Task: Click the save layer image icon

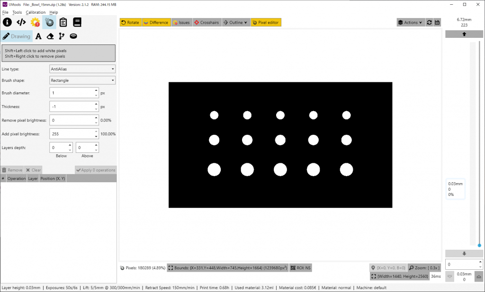Action: pos(437,22)
